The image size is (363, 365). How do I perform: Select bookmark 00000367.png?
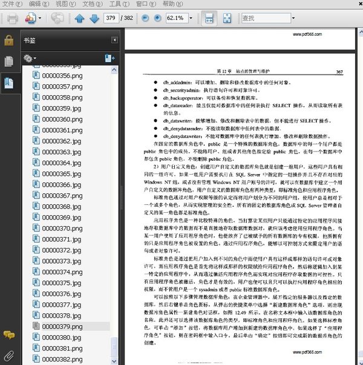62,196
